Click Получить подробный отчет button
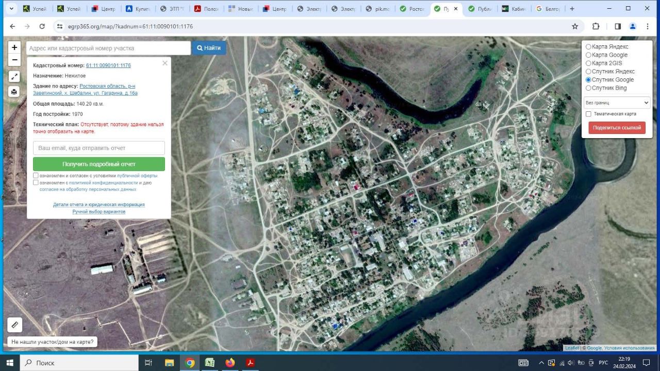The image size is (660, 371). click(99, 164)
